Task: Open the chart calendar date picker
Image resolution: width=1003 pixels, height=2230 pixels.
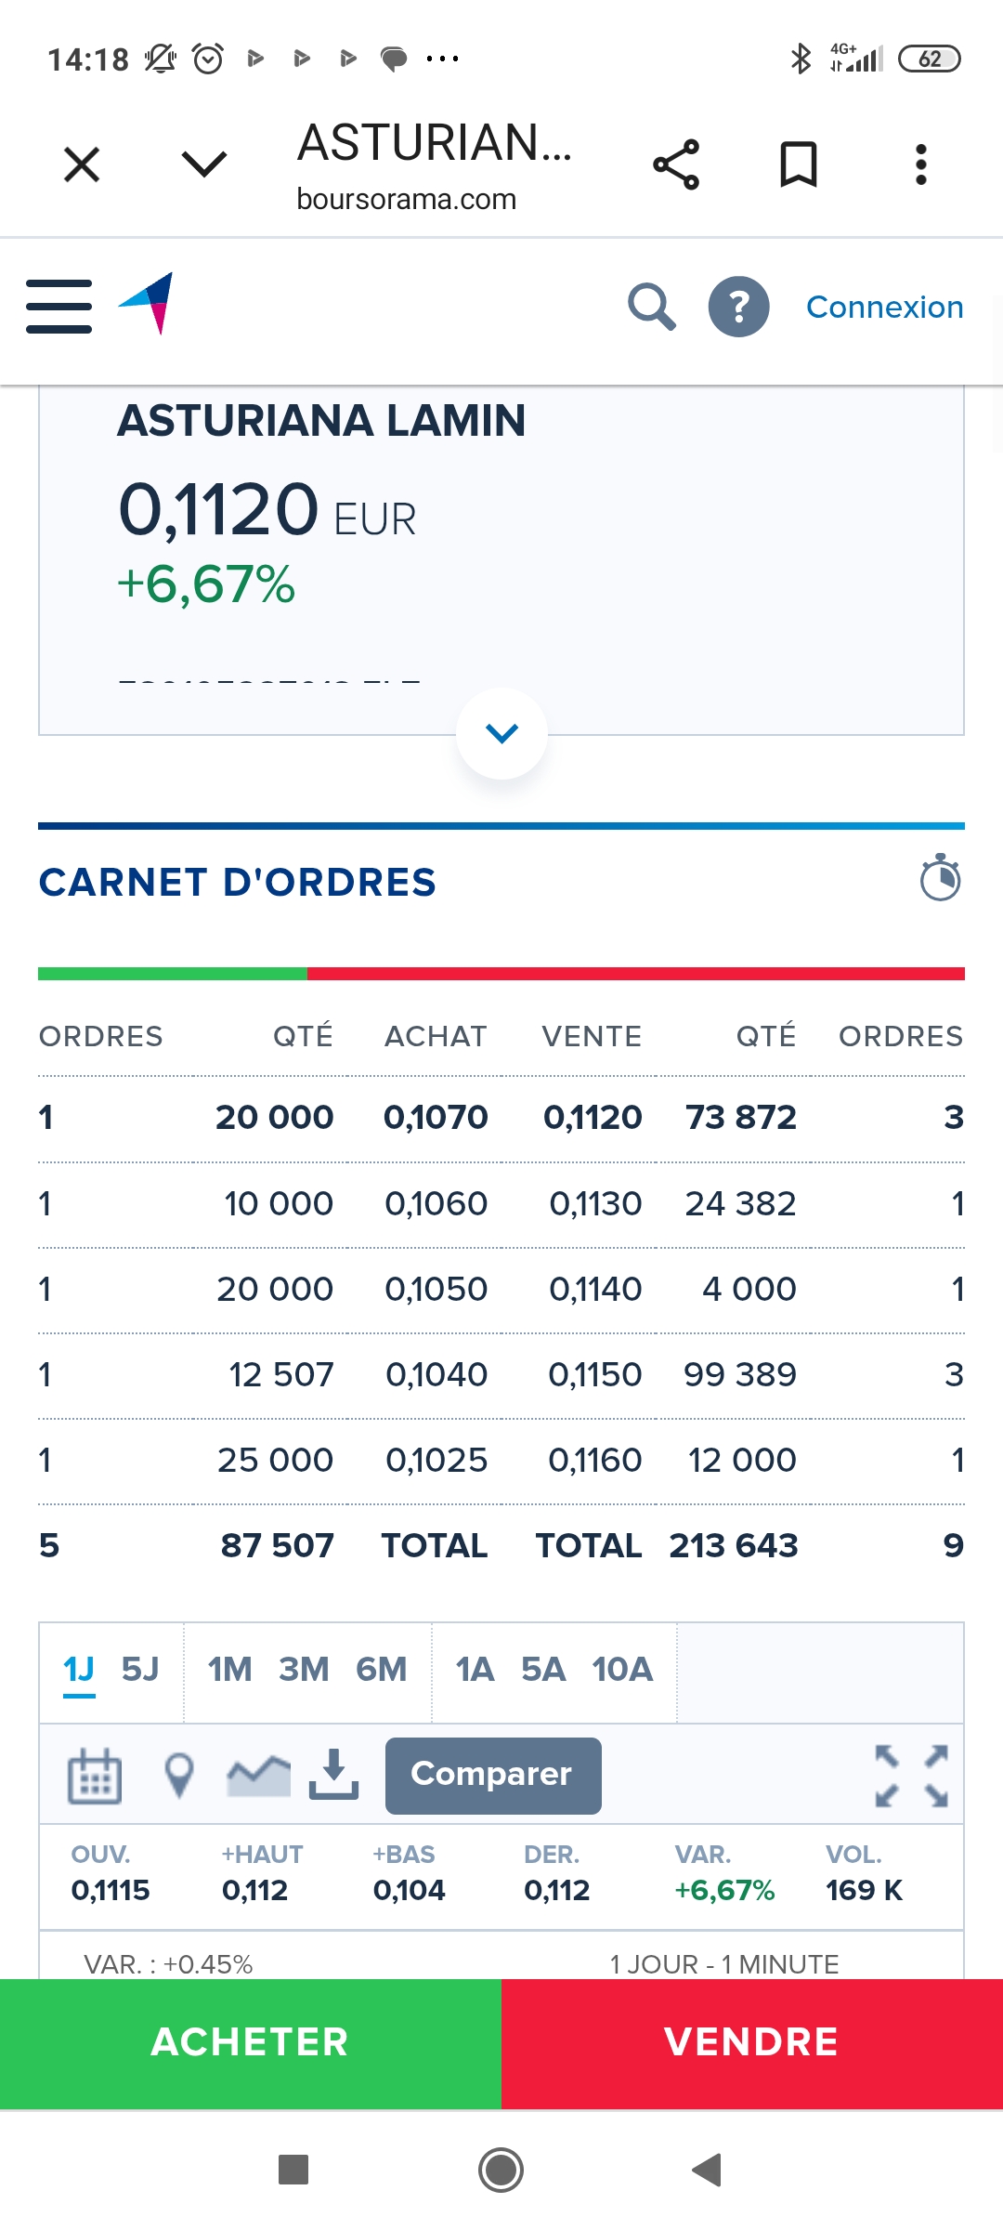Action: 95,1775
